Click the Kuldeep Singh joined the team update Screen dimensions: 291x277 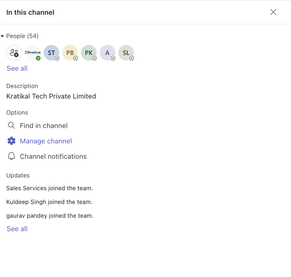pos(49,202)
